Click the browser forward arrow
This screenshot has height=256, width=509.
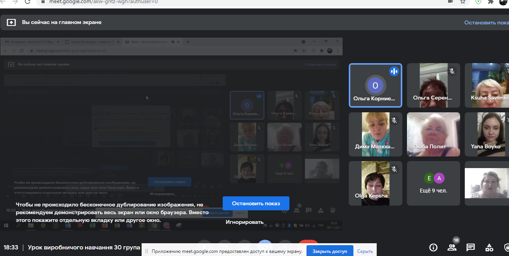15,2
